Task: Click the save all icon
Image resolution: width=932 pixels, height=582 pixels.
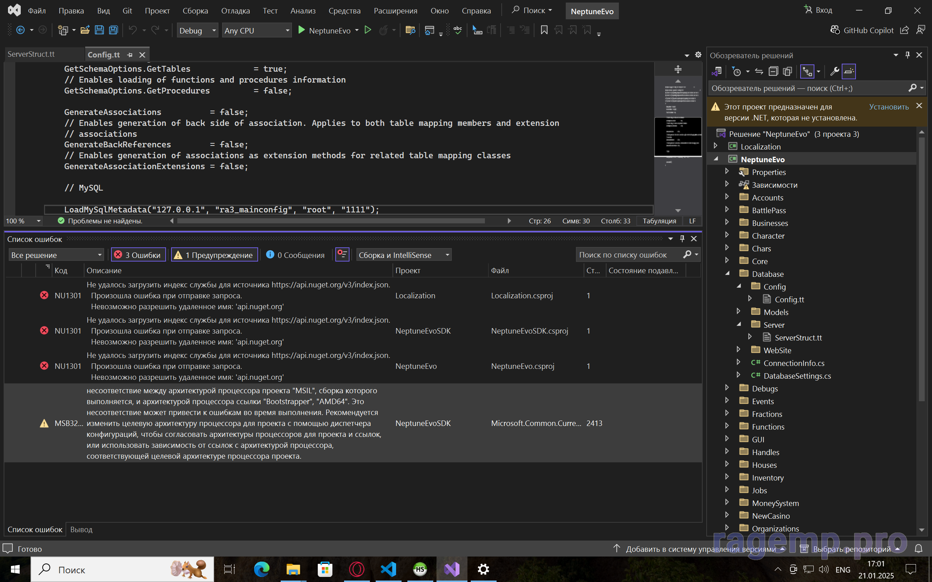Action: pos(113,30)
